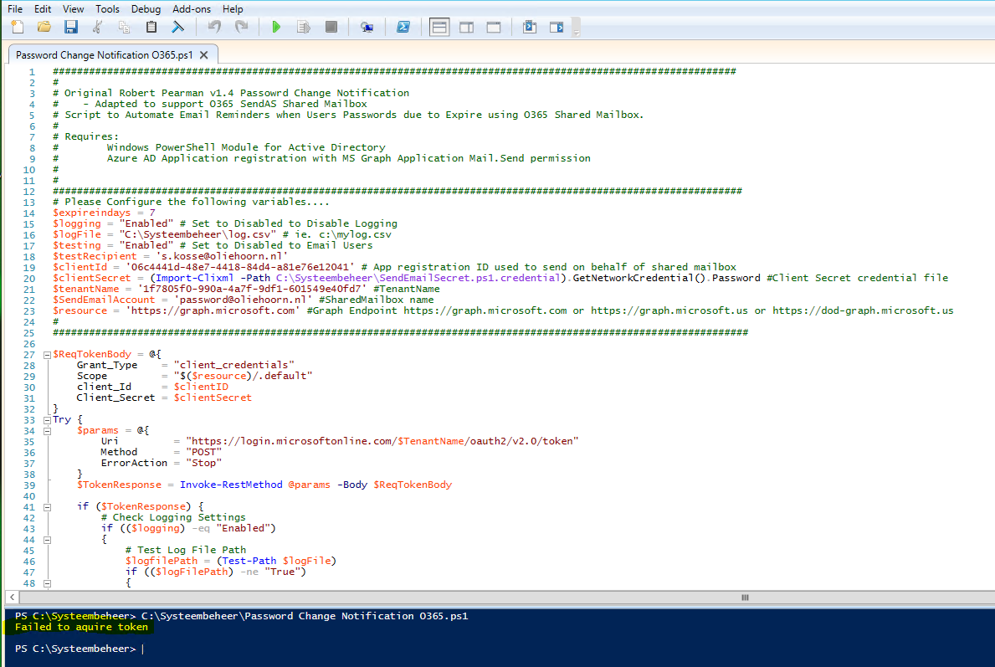Show command add-on pane icon
Screen dimensions: 995x667
click(x=556, y=27)
